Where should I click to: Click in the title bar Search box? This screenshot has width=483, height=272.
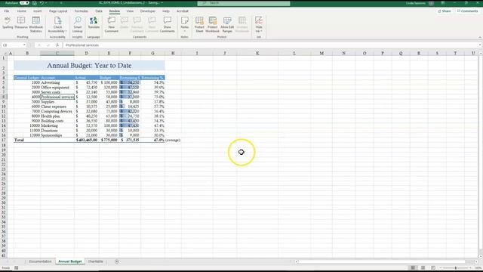click(x=244, y=3)
